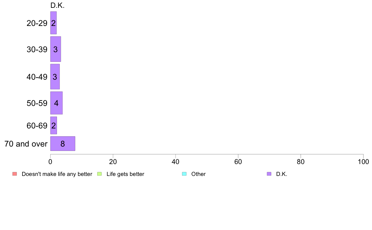
Task: Select the 30-39 bar with value 3
Action: [55, 49]
